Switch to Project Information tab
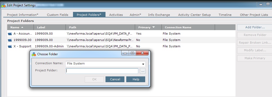Image resolution: width=272 pixels, height=97 pixels. tap(23, 15)
